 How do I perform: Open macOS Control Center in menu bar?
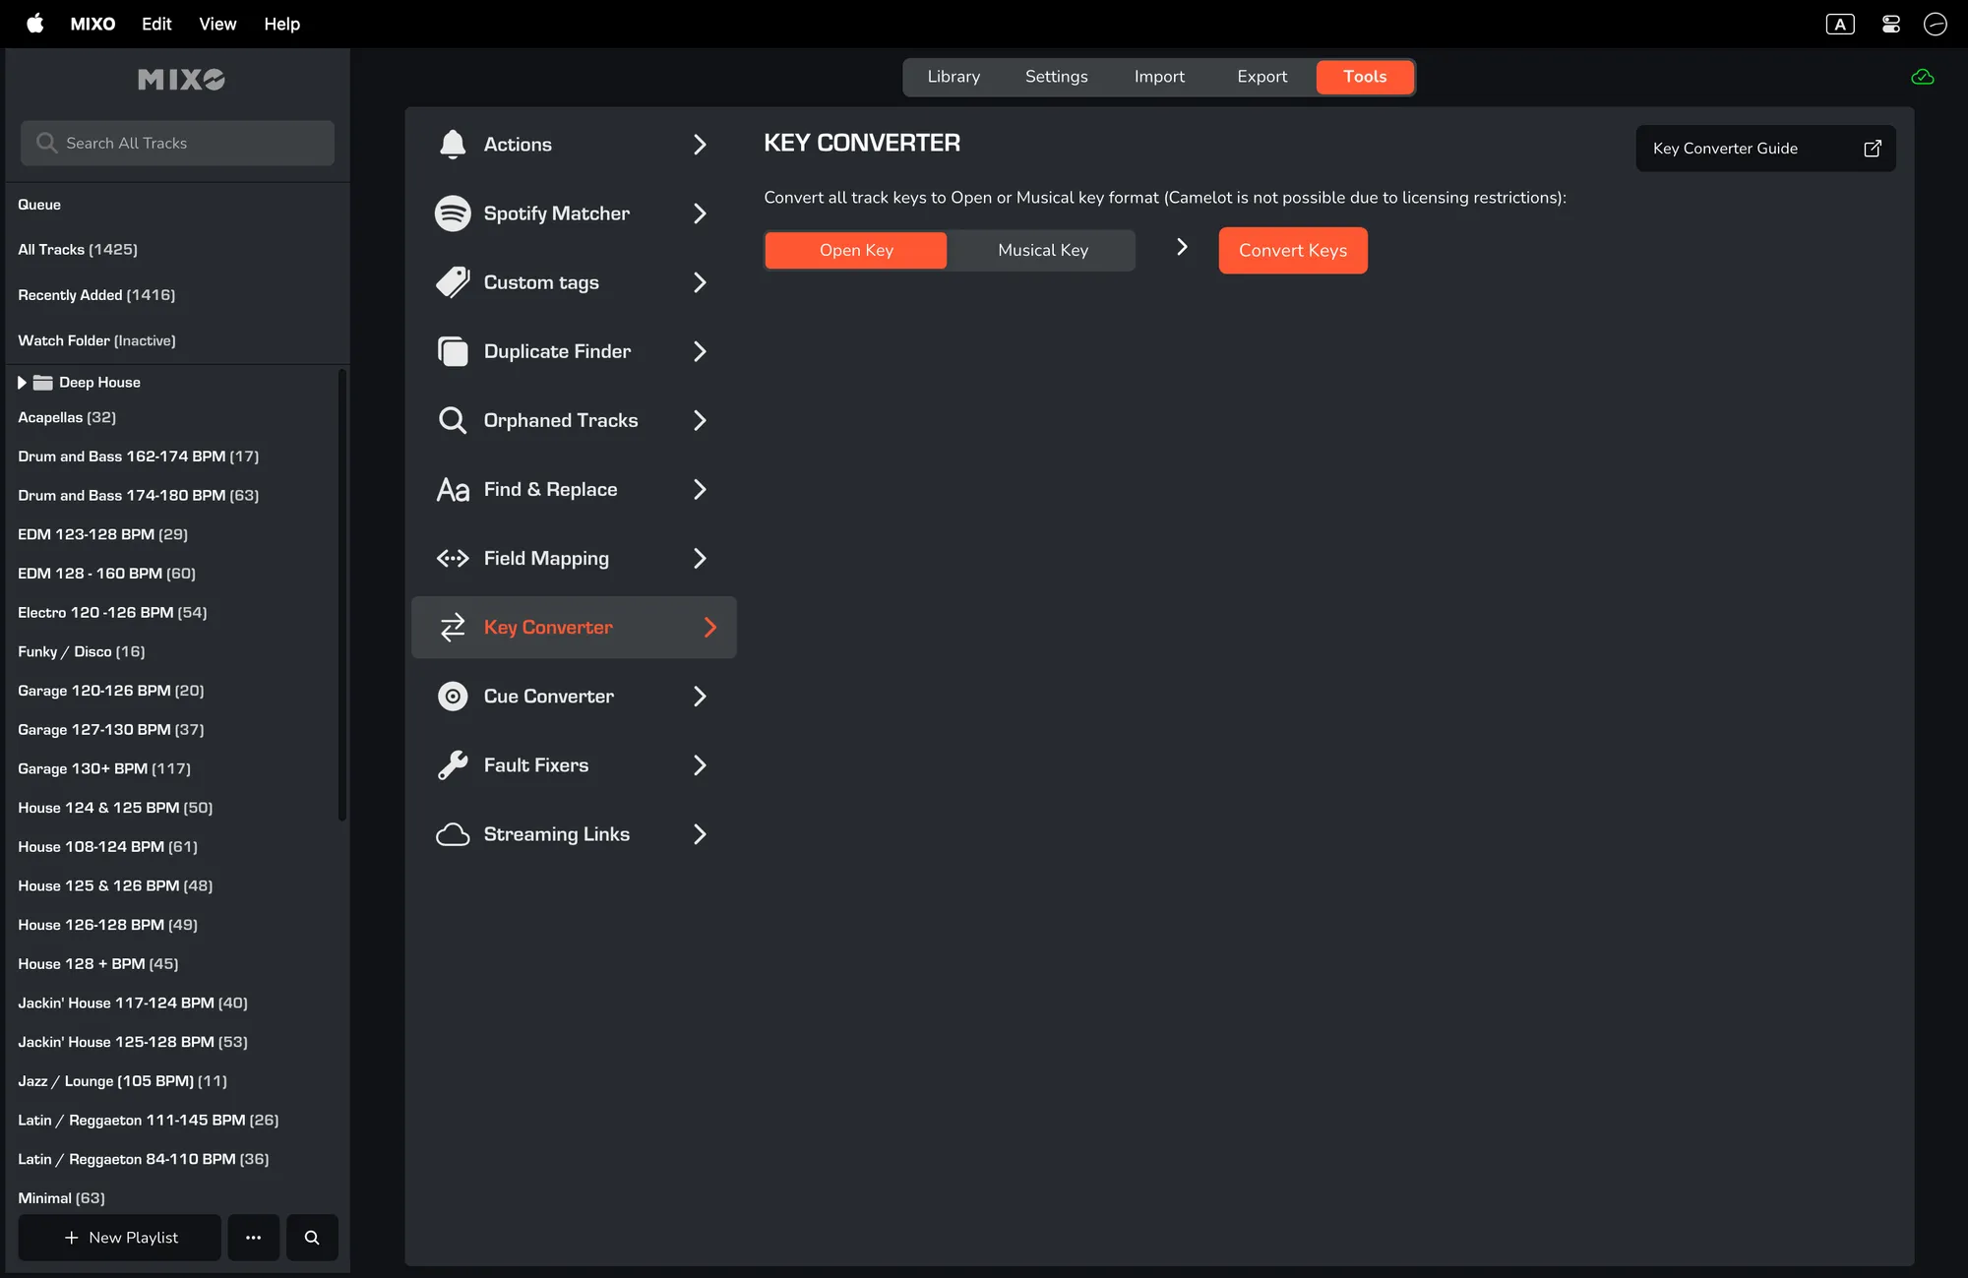[1890, 24]
